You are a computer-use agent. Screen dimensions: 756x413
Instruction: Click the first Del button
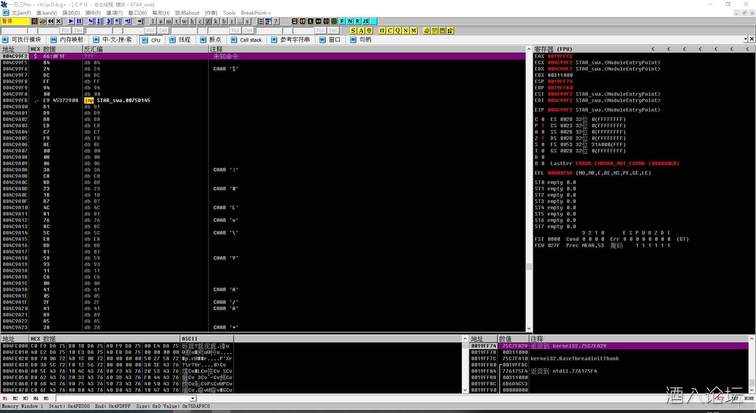78,31
